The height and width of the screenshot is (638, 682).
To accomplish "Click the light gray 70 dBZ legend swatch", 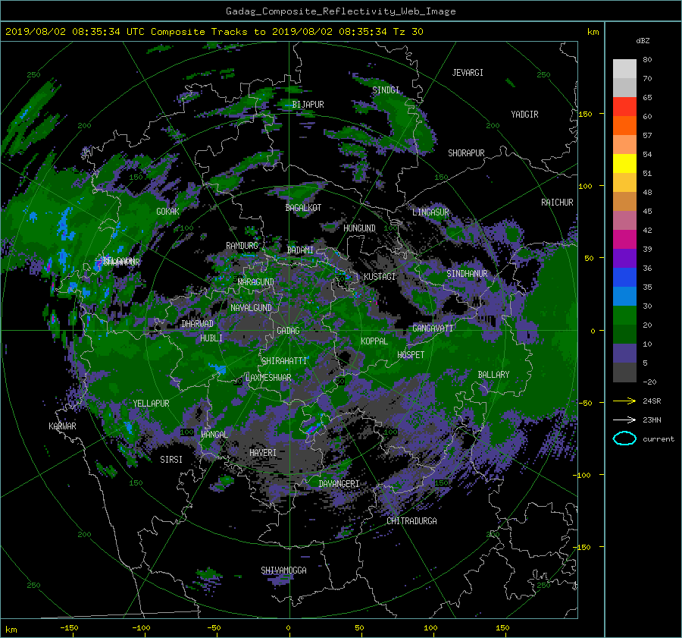I will 624,69.
